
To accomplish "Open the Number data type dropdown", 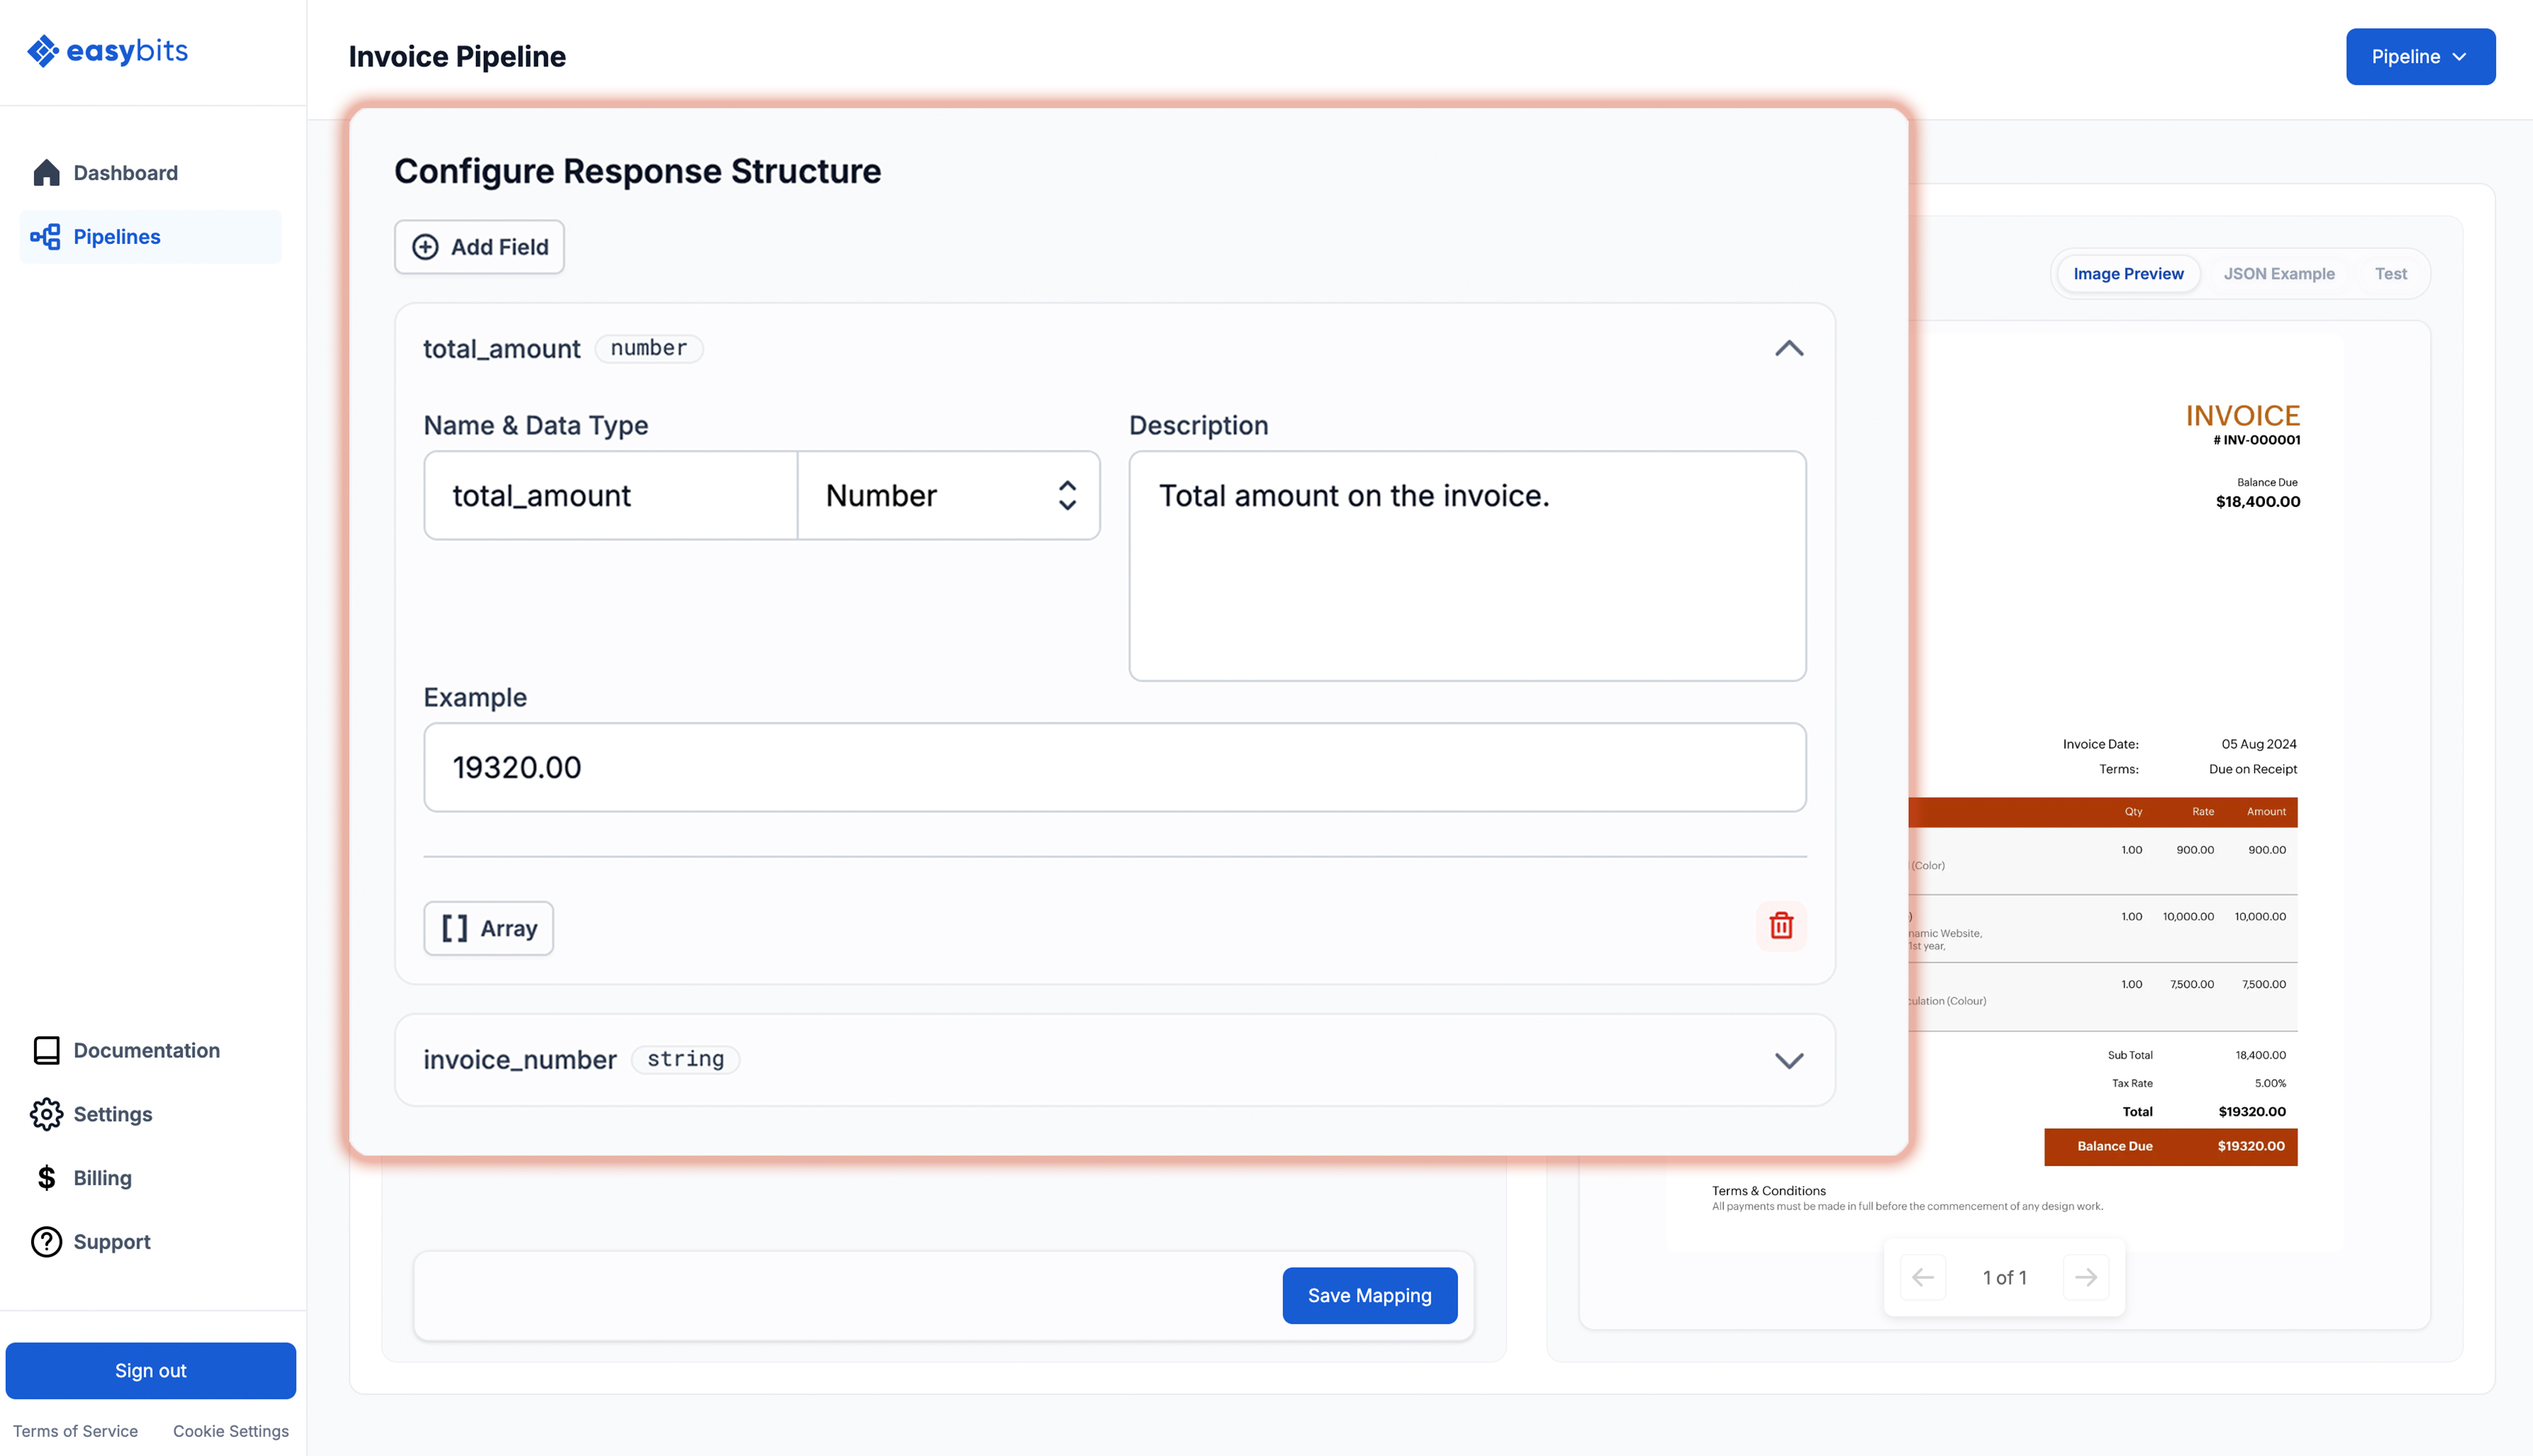I will (x=948, y=496).
